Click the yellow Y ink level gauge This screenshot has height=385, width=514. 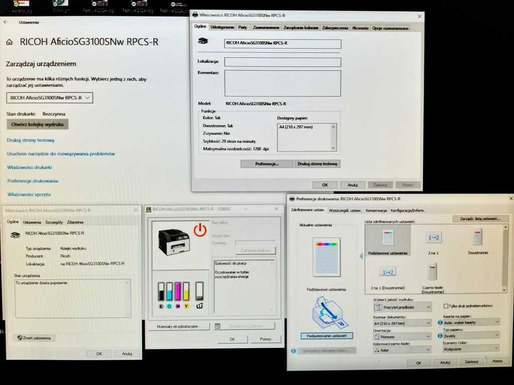pyautogui.click(x=186, y=291)
